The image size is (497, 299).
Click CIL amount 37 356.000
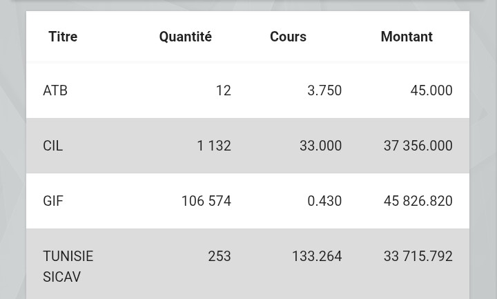(418, 146)
